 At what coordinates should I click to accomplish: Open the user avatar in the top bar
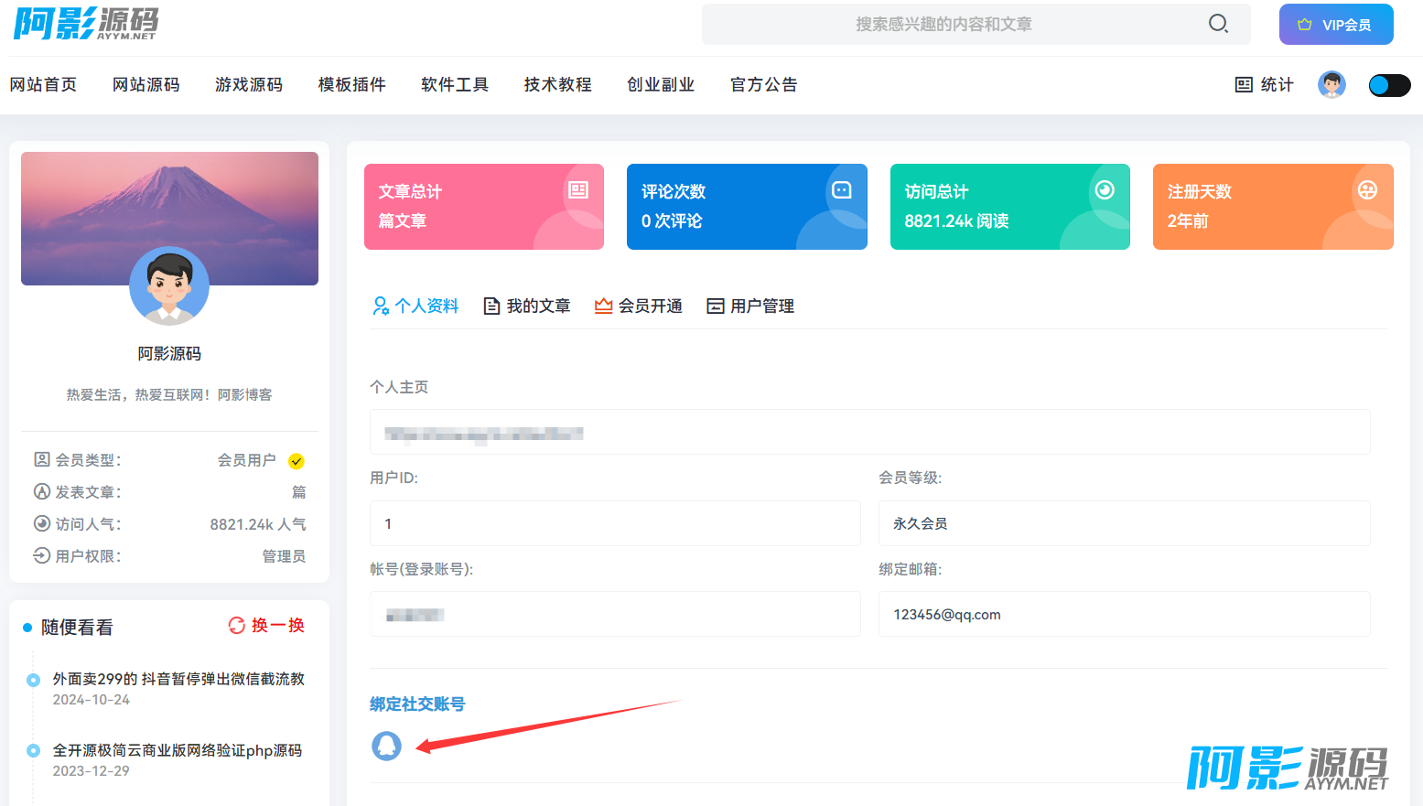click(x=1331, y=85)
